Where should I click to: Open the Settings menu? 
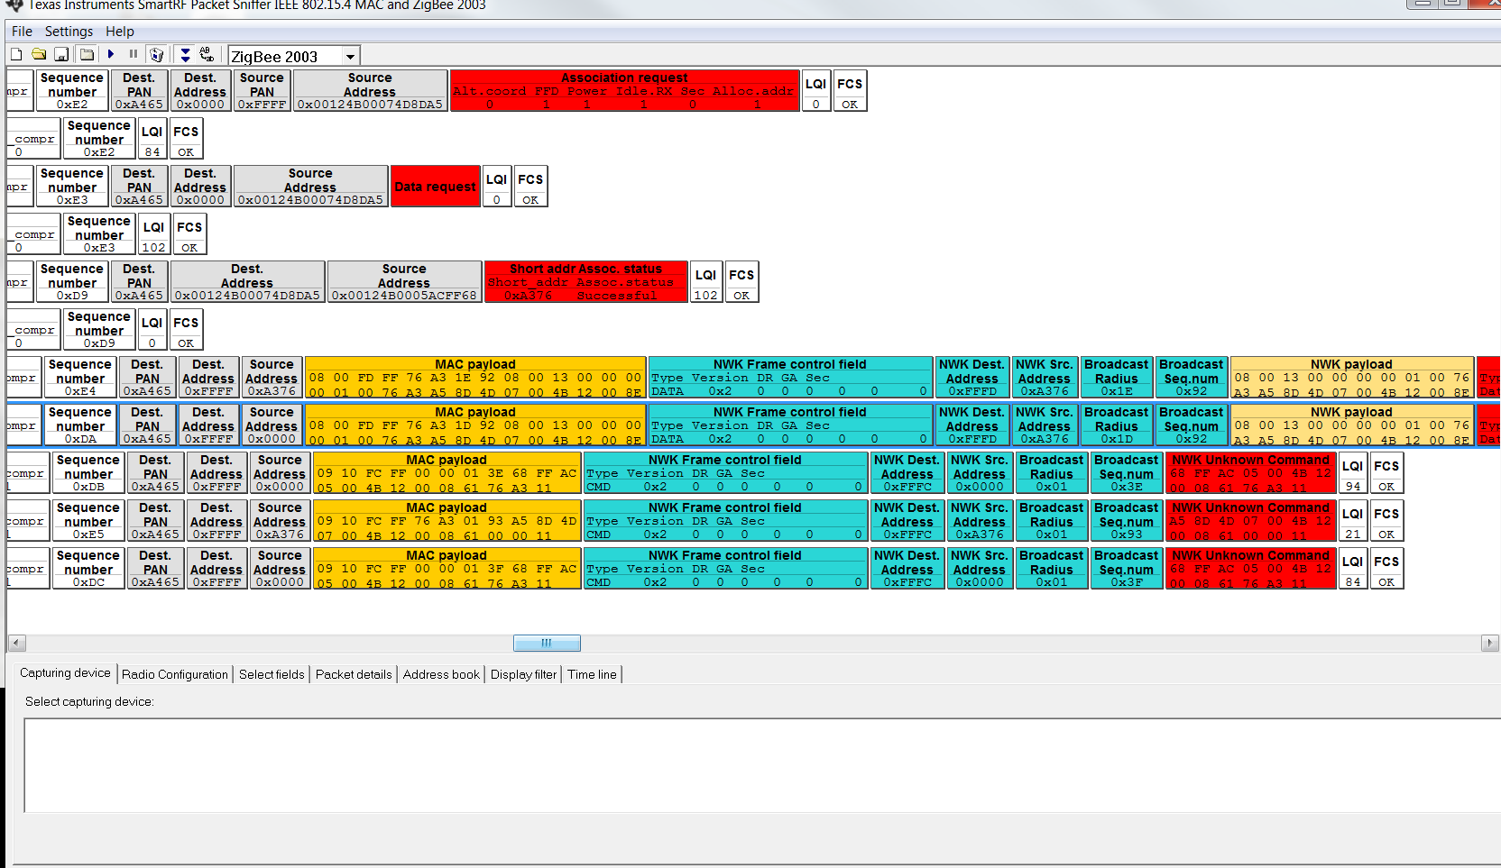(69, 32)
